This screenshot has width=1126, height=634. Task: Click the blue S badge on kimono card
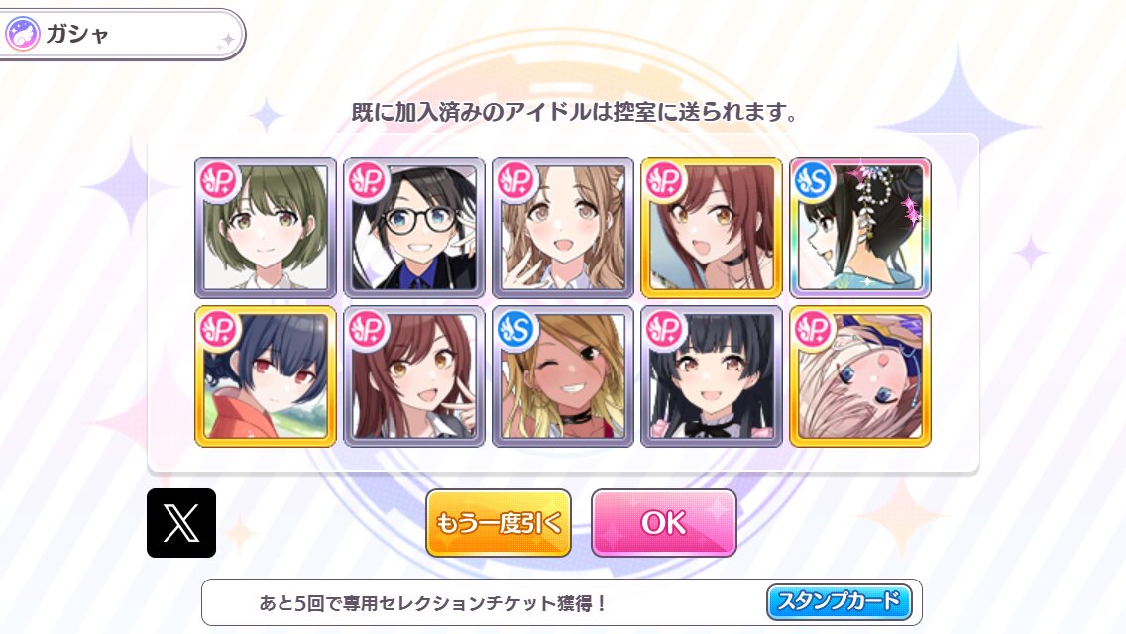(x=814, y=181)
